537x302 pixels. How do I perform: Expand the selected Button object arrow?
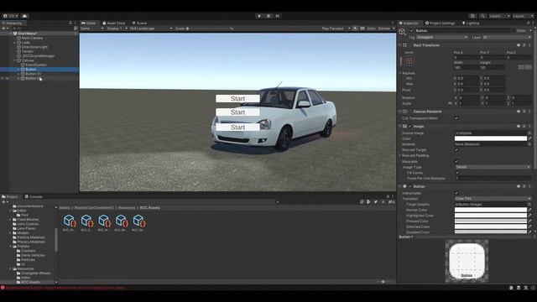coord(18,69)
